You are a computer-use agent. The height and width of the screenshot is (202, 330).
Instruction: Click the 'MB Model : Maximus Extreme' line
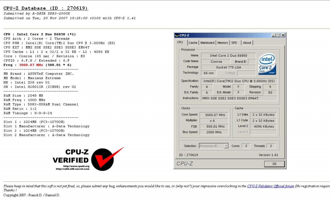tap(32, 78)
